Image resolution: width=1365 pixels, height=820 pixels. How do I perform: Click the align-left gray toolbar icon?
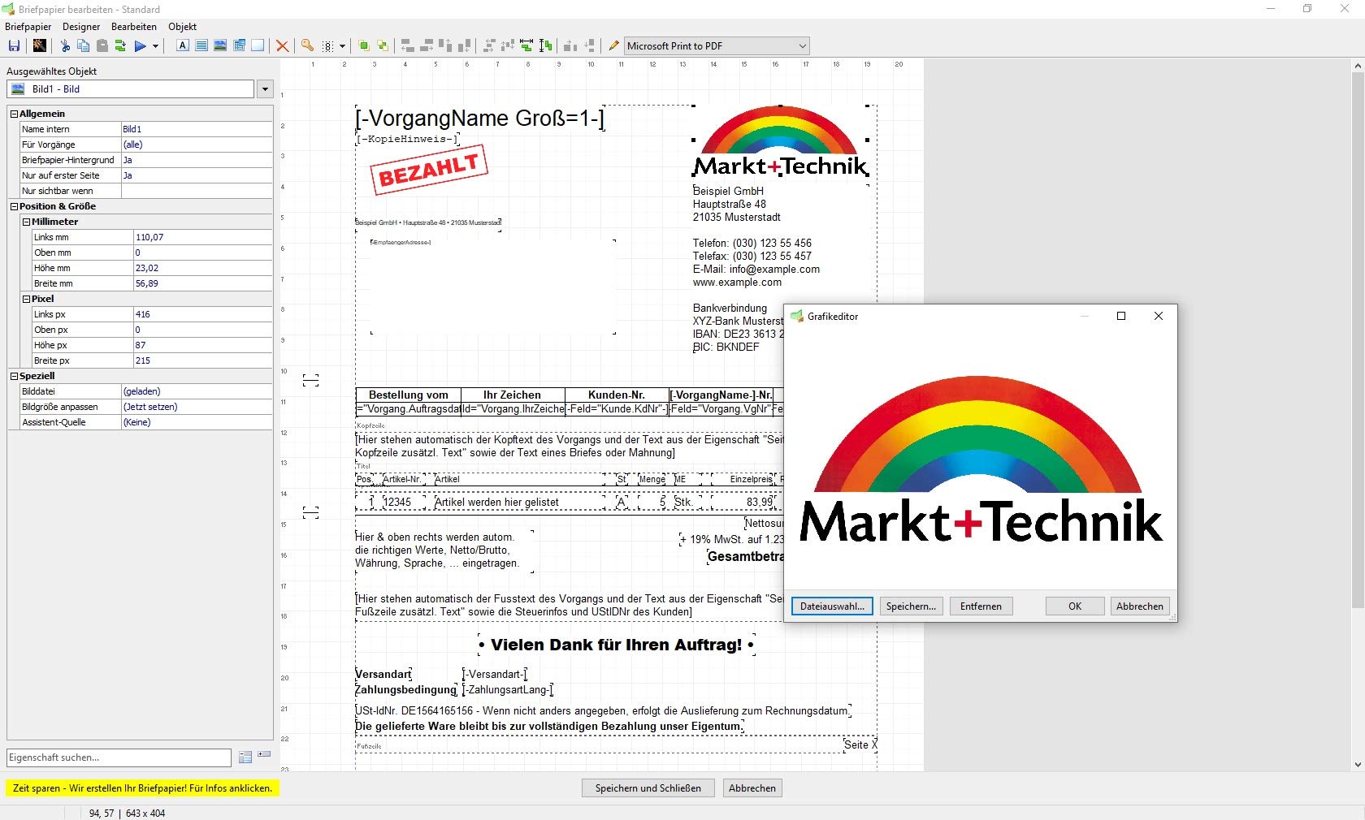coord(408,46)
